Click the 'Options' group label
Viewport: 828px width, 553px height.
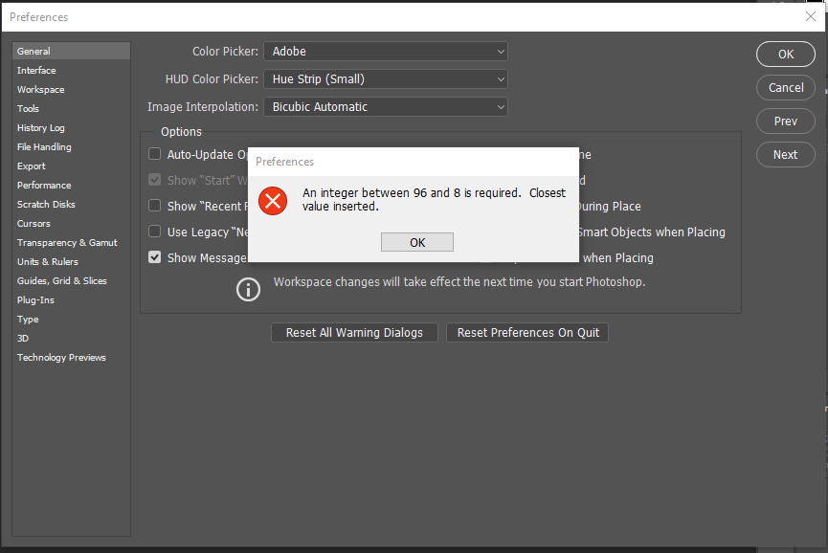tap(181, 131)
